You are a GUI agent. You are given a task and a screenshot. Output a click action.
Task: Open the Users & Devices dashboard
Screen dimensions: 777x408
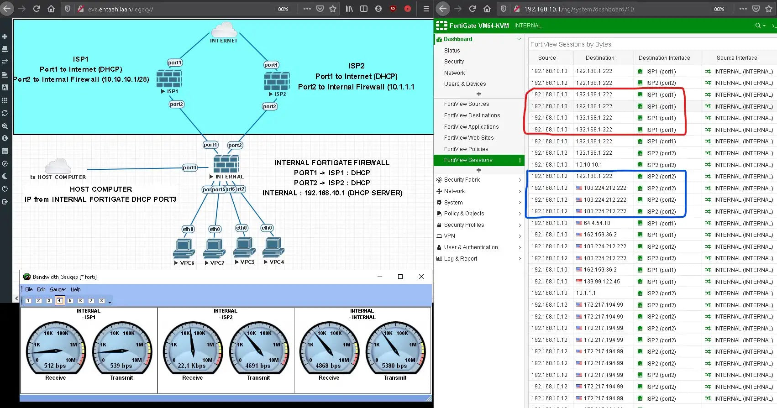[x=465, y=84]
